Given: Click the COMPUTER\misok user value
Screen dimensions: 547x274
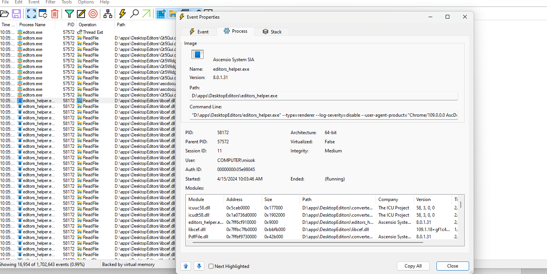Looking at the screenshot, I should point(236,160).
